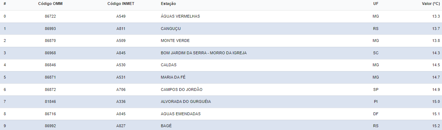
Task: Select the MARIA DA FÉ station
Action: [x=173, y=77]
